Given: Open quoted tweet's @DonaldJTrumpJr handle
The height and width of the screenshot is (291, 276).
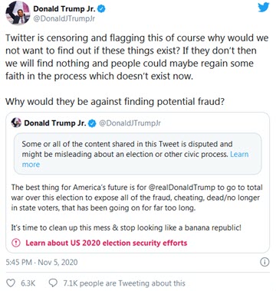Looking at the screenshot, I should [130, 123].
